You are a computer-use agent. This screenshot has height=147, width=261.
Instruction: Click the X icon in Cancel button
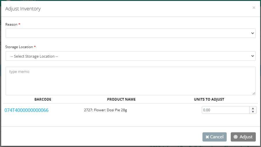(207, 137)
